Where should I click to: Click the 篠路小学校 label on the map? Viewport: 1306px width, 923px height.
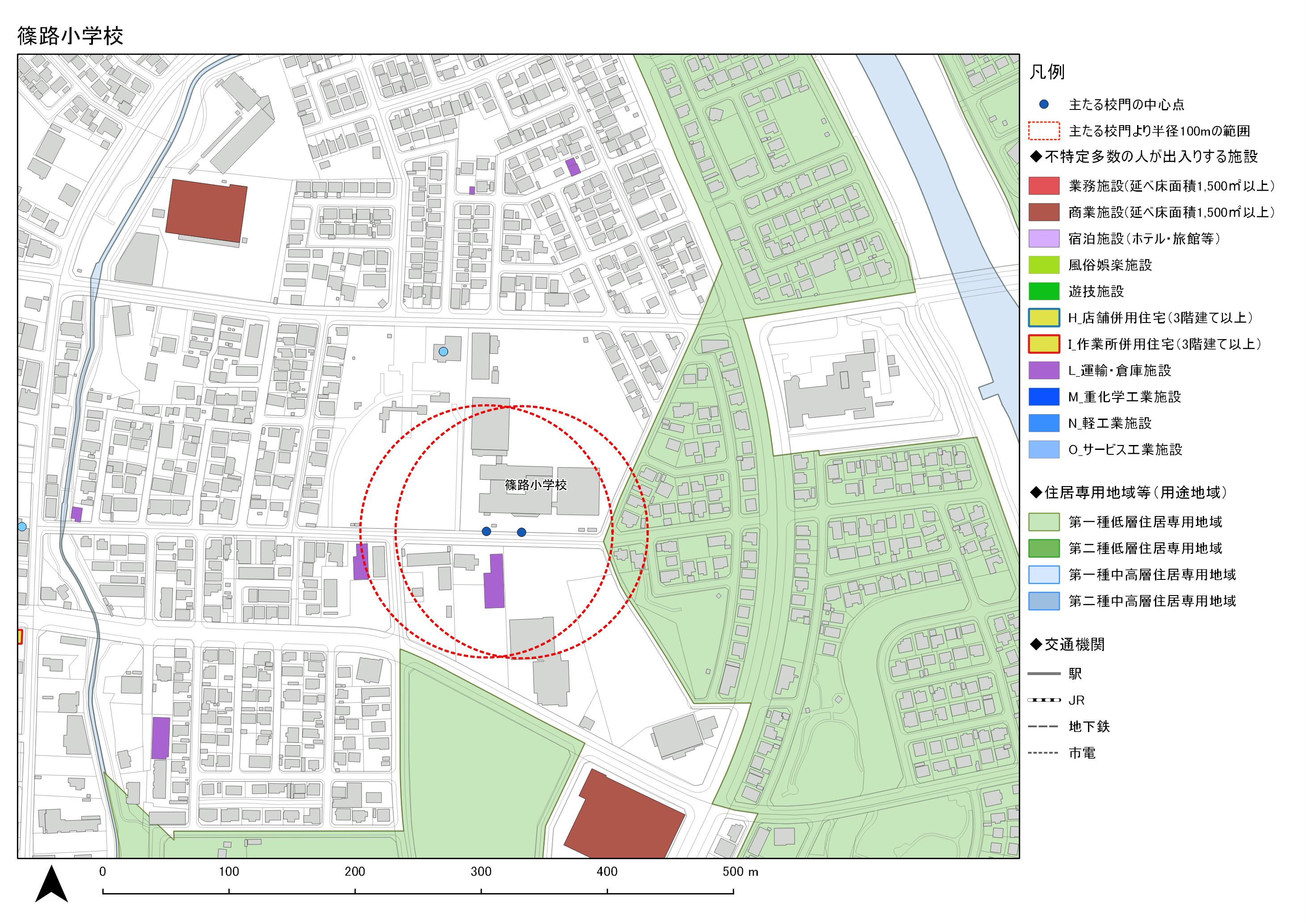[536, 485]
